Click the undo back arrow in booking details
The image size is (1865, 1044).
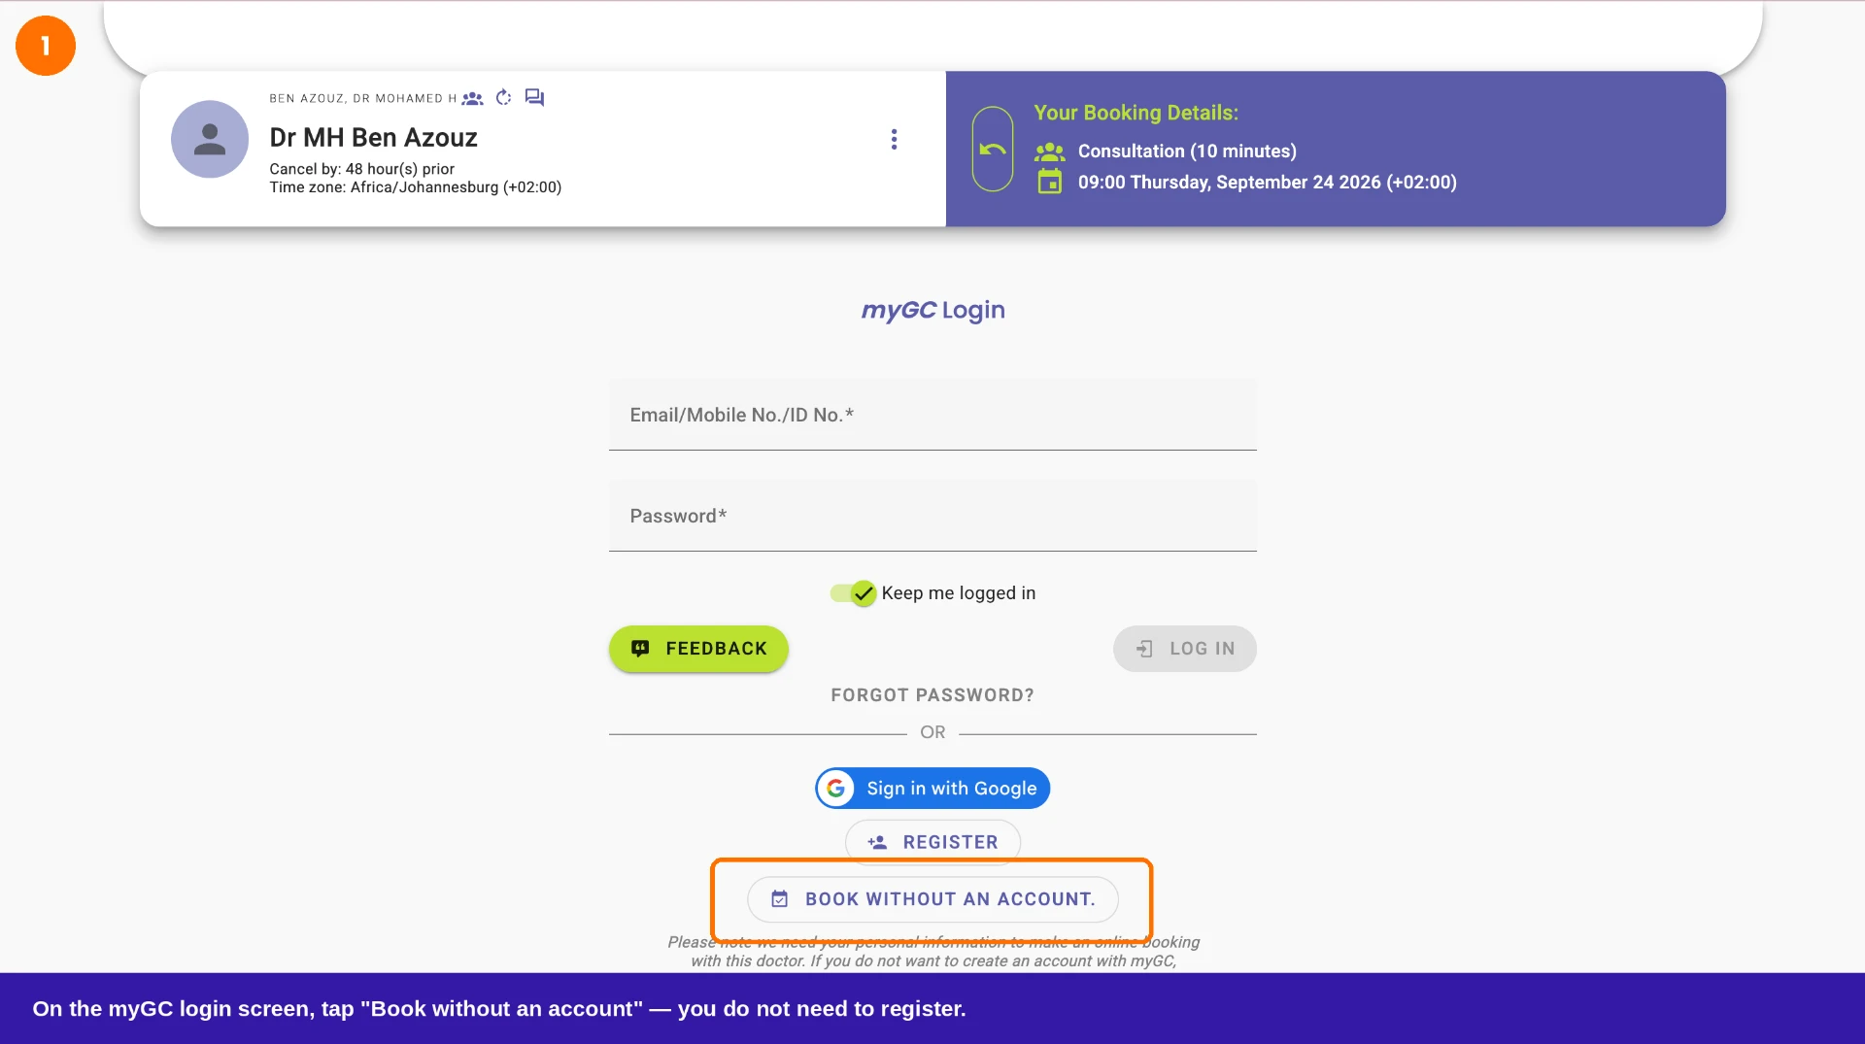[993, 149]
